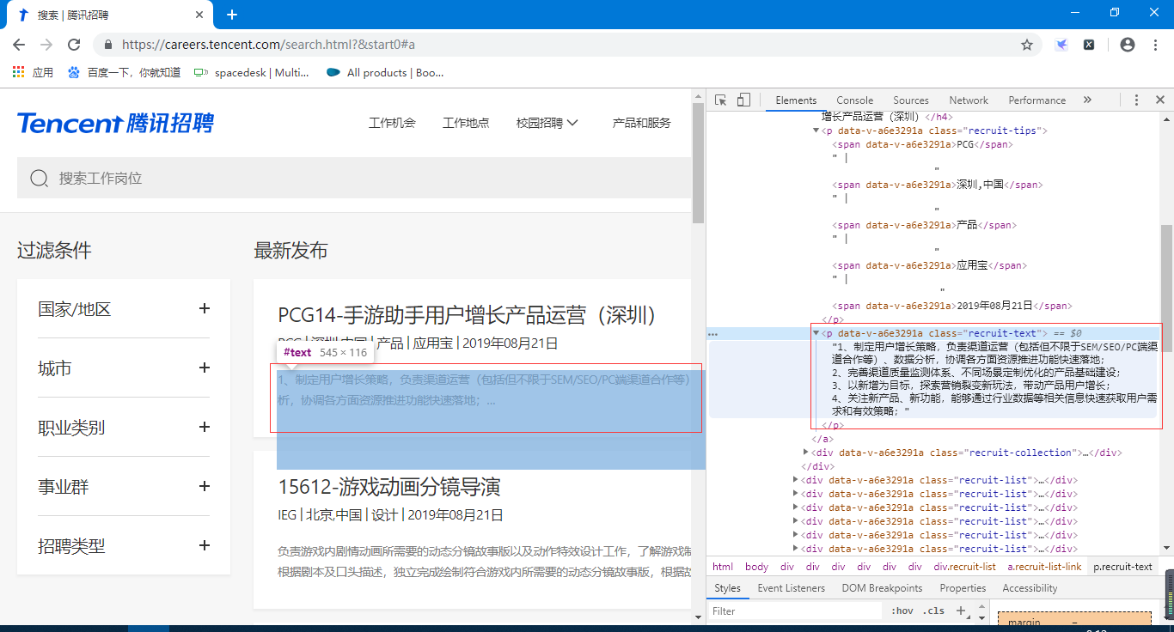
Task: Click the ellipsis beside the selected node
Action: point(712,333)
